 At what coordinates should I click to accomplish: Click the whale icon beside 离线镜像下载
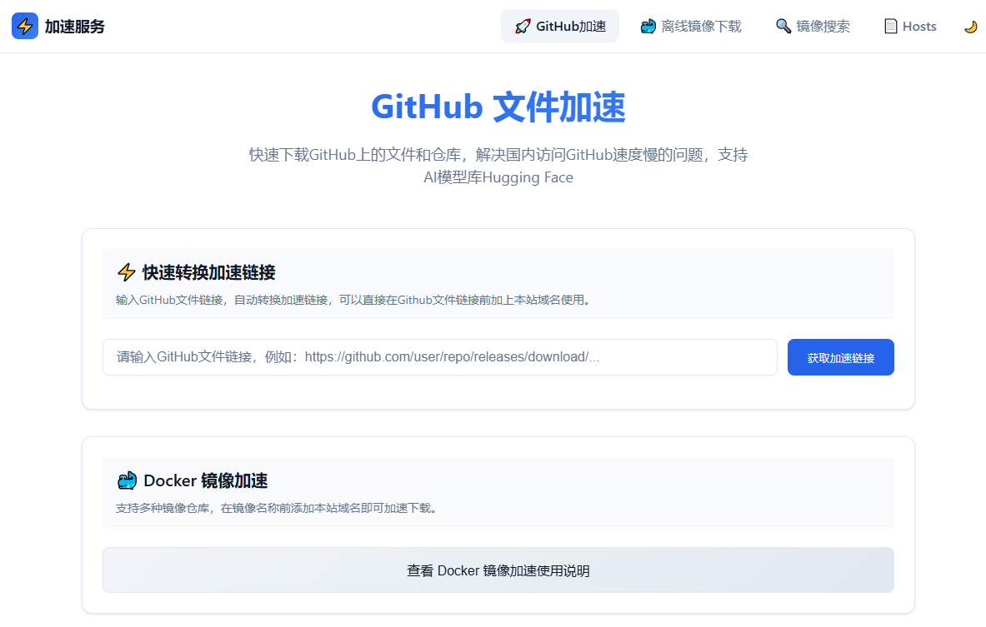(648, 27)
